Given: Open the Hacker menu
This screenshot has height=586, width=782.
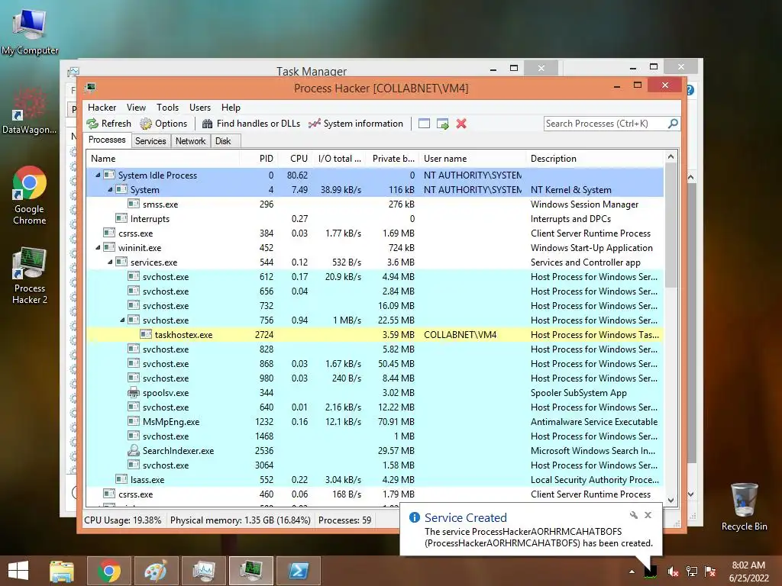Looking at the screenshot, I should 102,108.
